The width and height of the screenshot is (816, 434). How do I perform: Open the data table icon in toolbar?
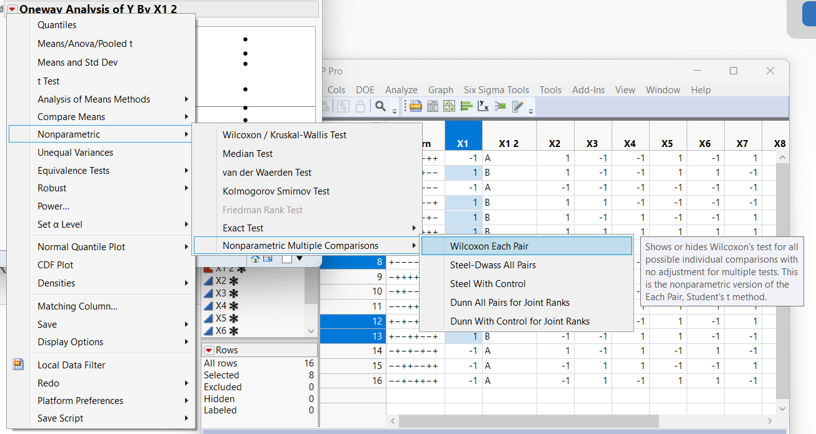tap(415, 106)
